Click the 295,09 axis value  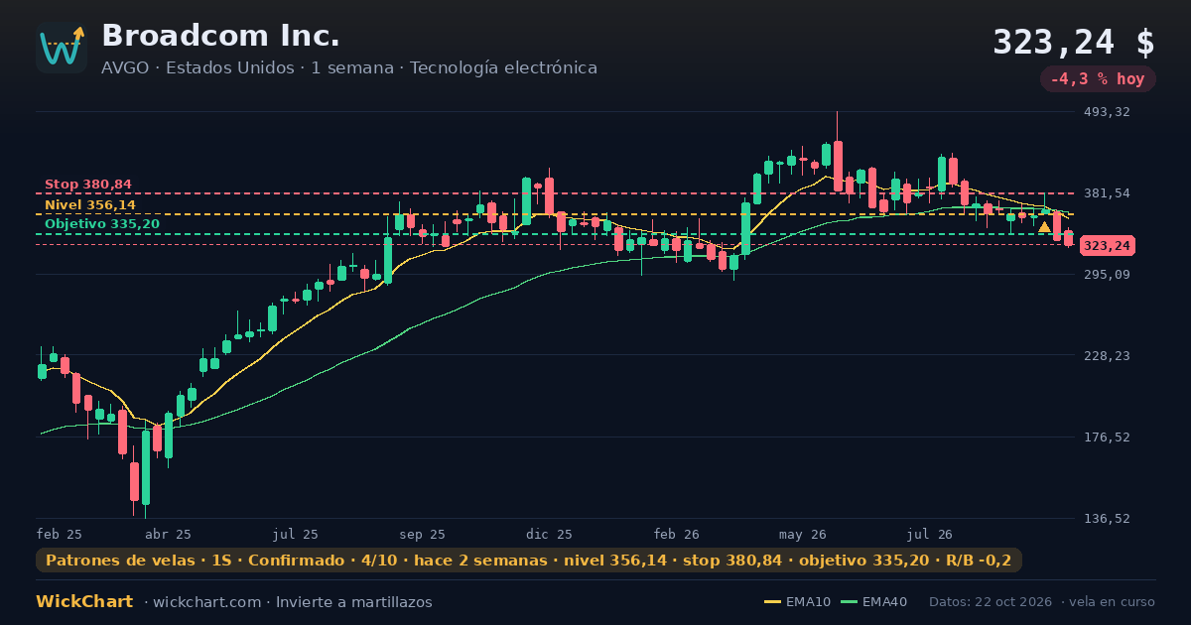coord(1107,275)
